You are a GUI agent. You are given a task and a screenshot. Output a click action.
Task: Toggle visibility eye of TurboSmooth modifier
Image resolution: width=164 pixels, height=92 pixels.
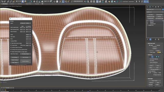pyautogui.click(x=148, y=24)
